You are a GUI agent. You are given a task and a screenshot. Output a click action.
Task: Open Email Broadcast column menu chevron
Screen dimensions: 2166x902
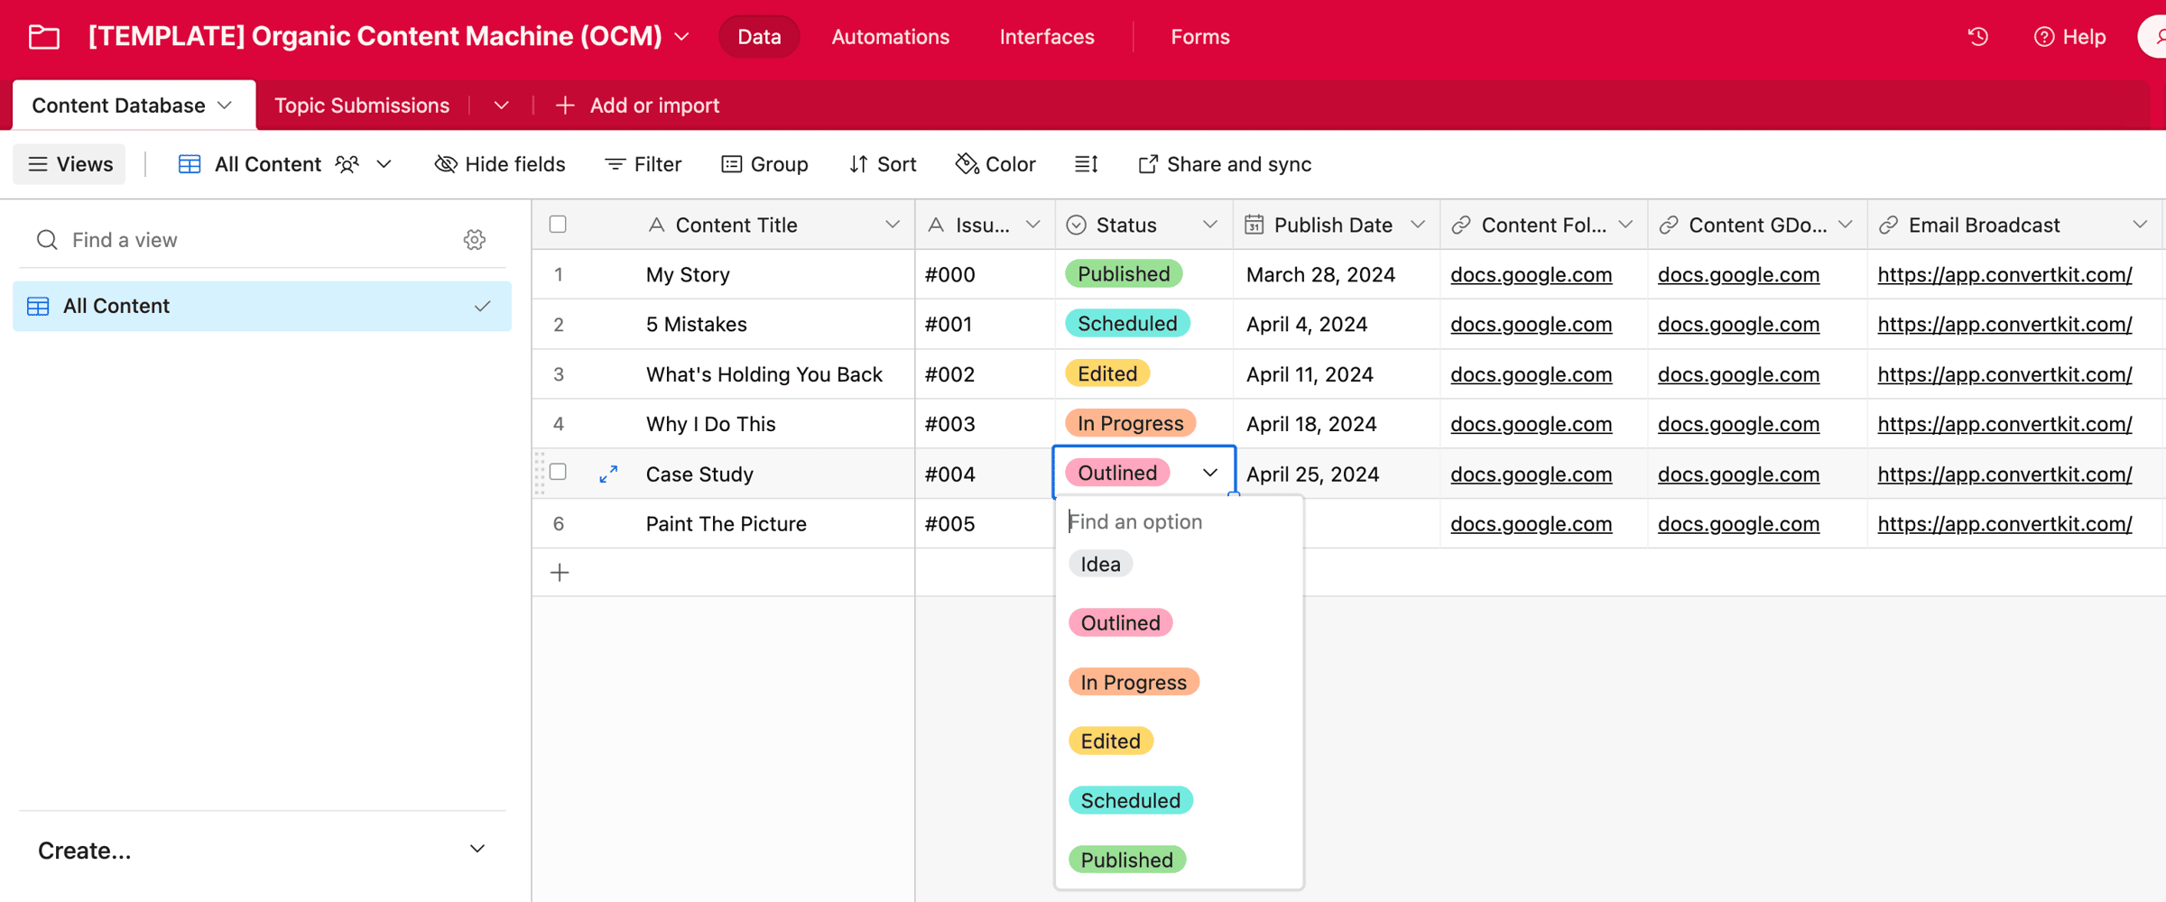click(2139, 225)
